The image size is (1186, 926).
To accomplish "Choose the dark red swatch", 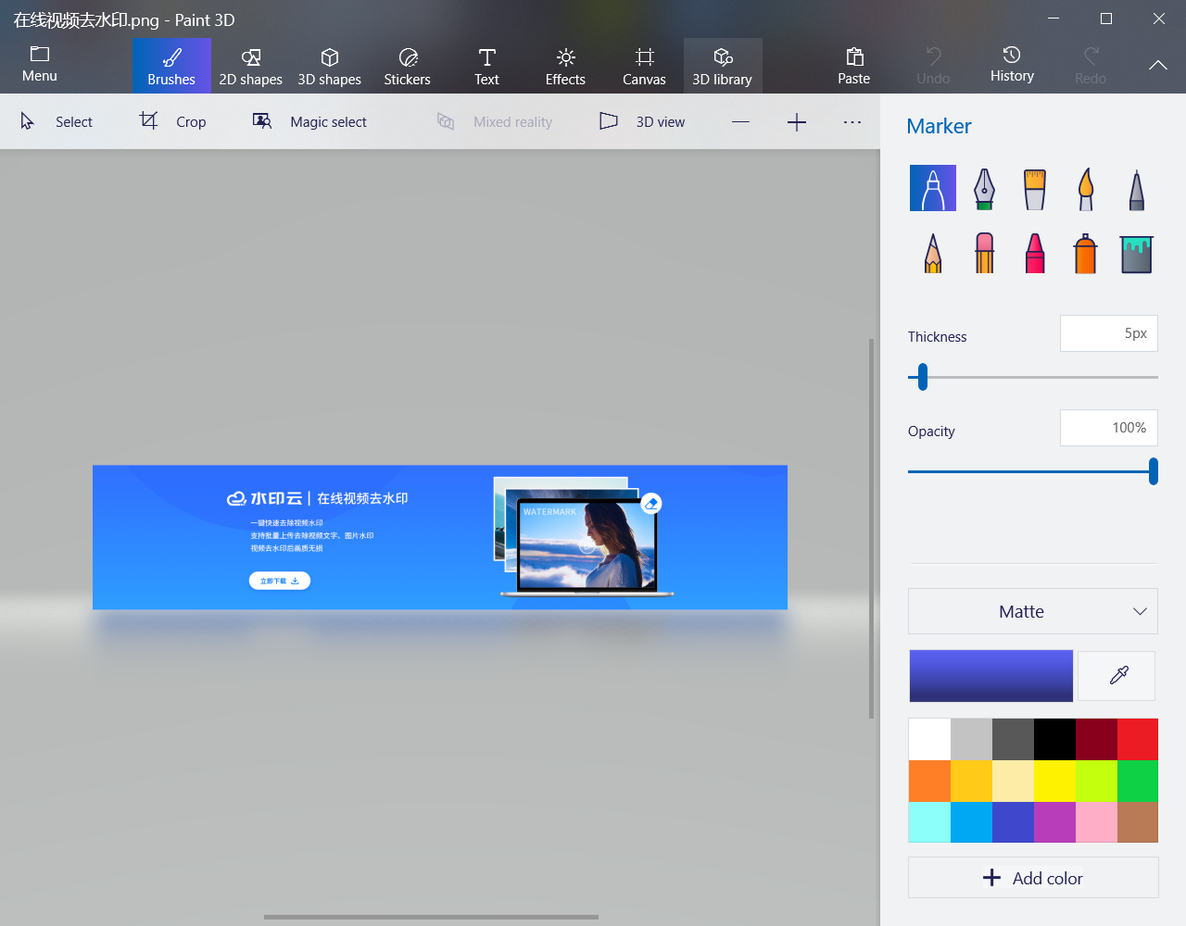I will [1096, 739].
